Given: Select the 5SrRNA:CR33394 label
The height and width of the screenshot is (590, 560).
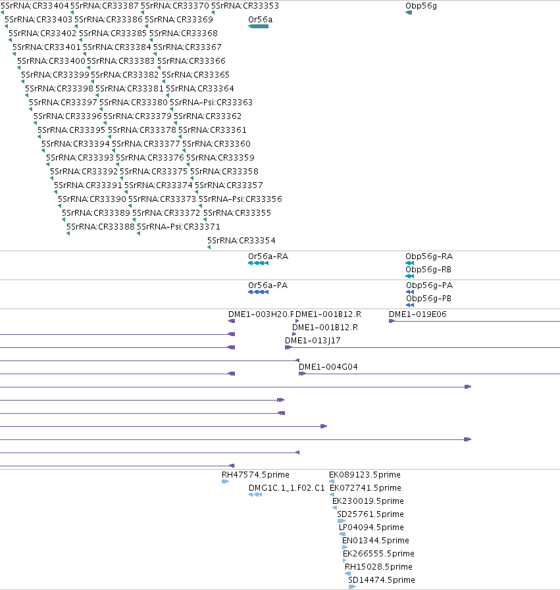Looking at the screenshot, I should click(x=76, y=144).
